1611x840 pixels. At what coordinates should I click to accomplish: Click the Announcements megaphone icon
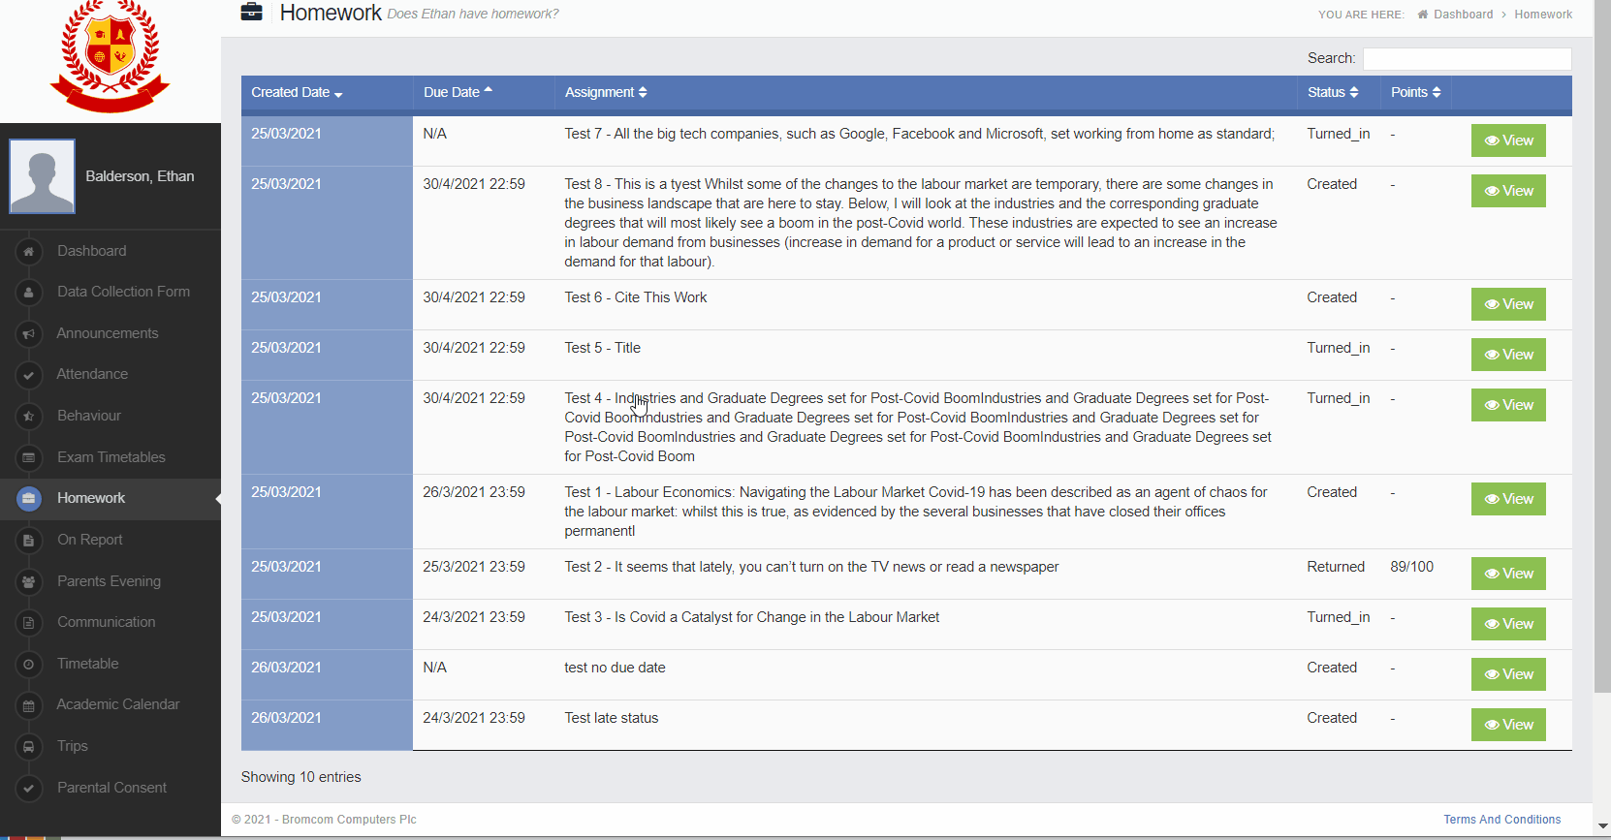pos(29,333)
